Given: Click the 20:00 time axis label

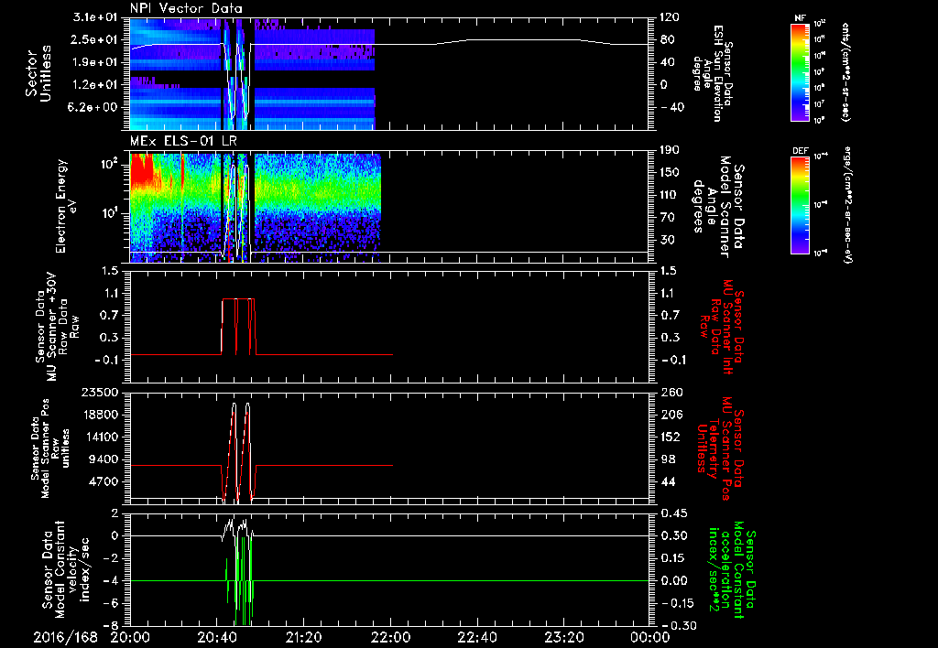Looking at the screenshot, I should click(130, 637).
